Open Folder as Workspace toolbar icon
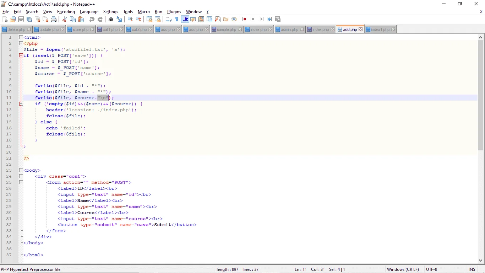Viewport: 485px width, 273px height. [226, 19]
